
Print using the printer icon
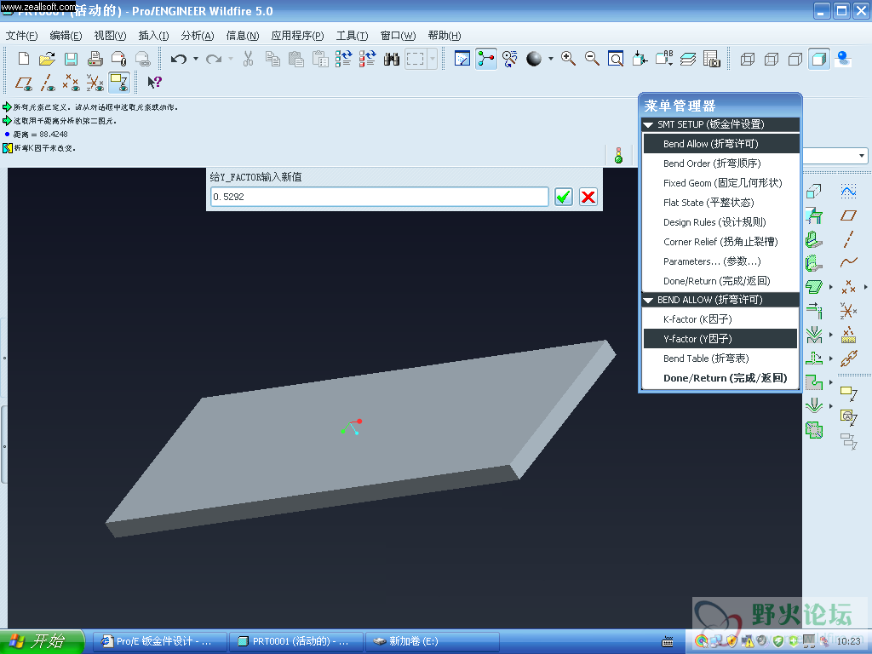[x=95, y=59]
